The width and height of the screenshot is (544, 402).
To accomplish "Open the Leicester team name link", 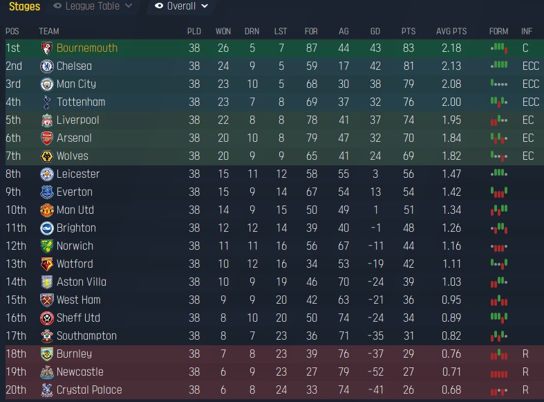I will click(78, 174).
